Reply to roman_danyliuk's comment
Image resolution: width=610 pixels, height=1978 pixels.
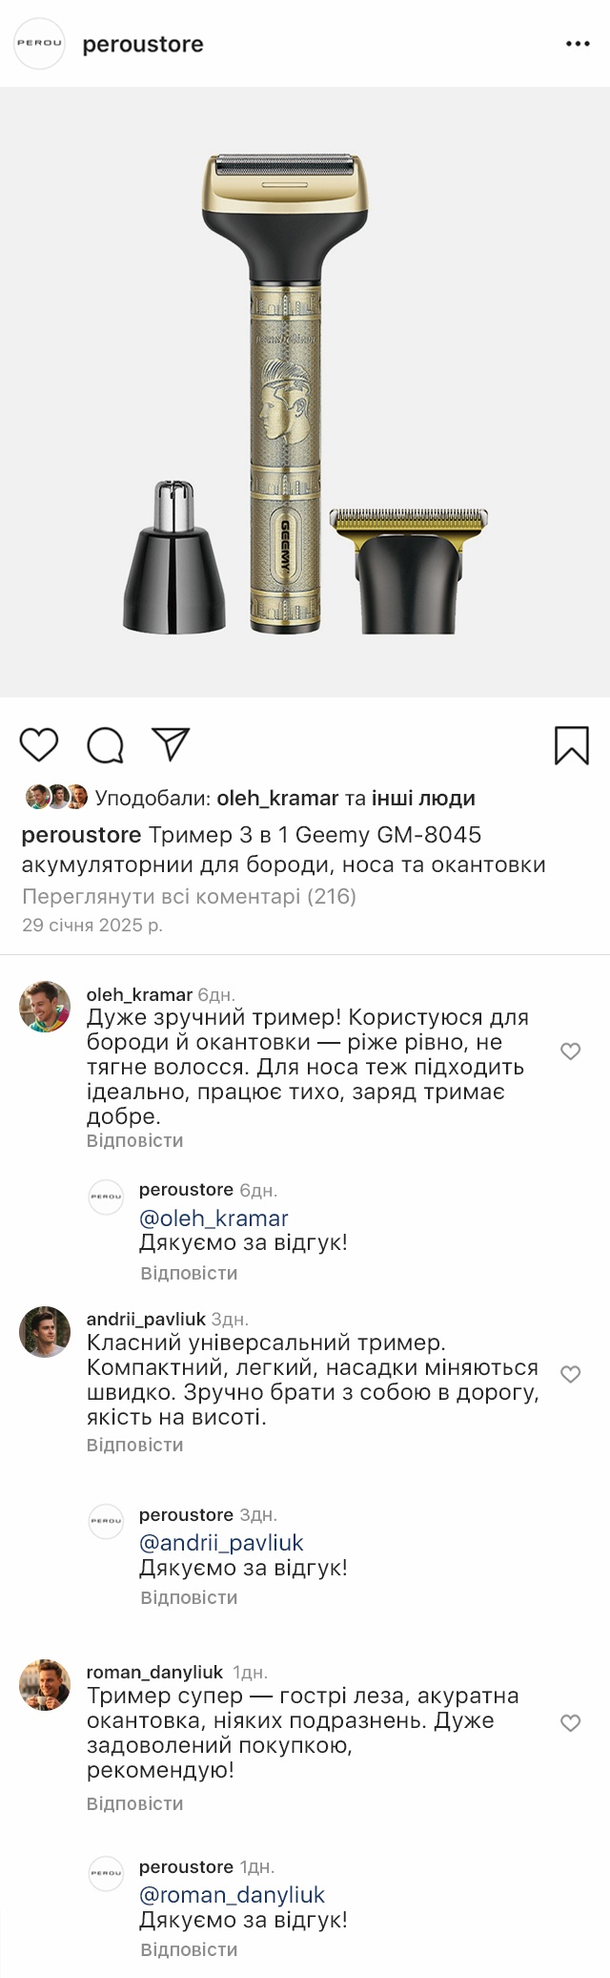(x=134, y=1803)
